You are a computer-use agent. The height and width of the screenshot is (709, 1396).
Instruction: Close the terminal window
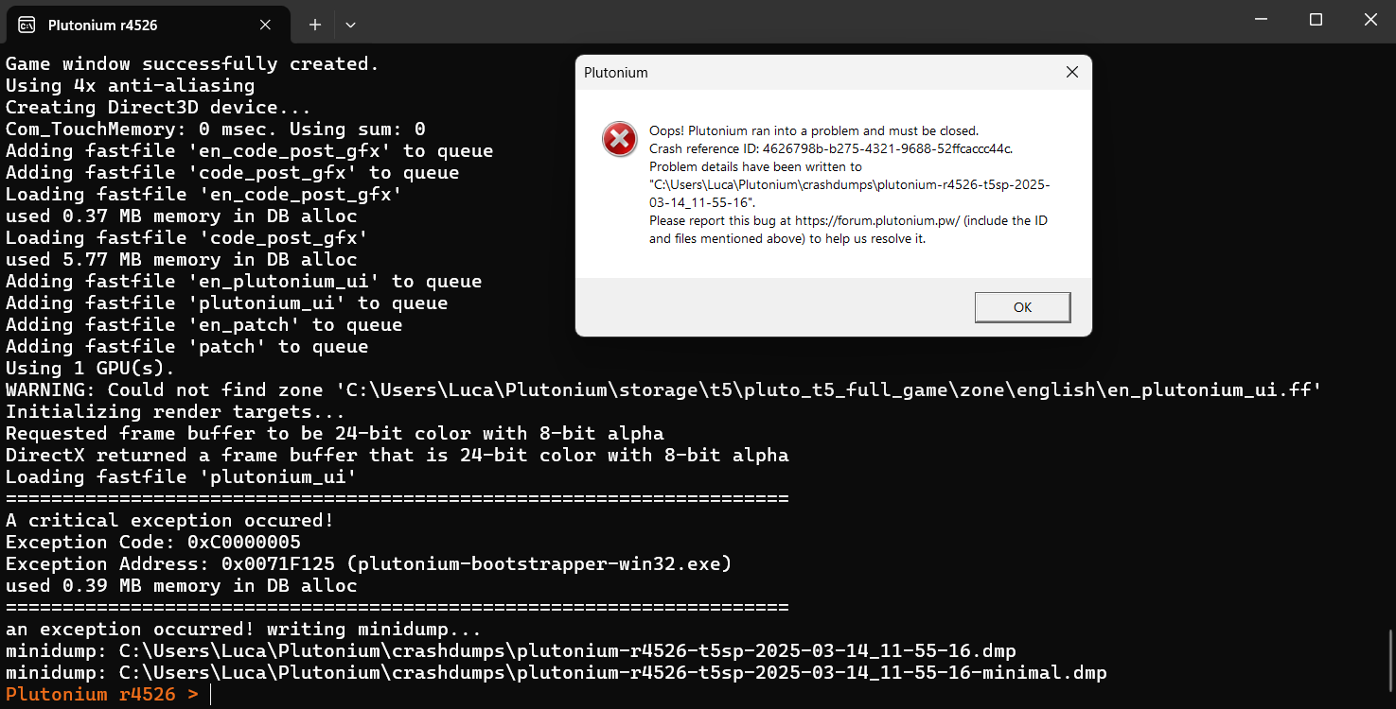pos(1369,20)
